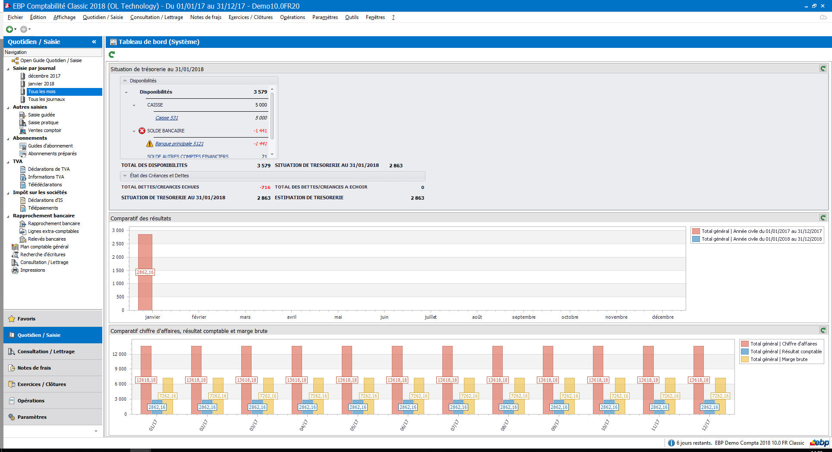Image resolution: width=832 pixels, height=452 pixels.
Task: Open the Consultation / Lettrage menu
Action: pyautogui.click(x=157, y=17)
